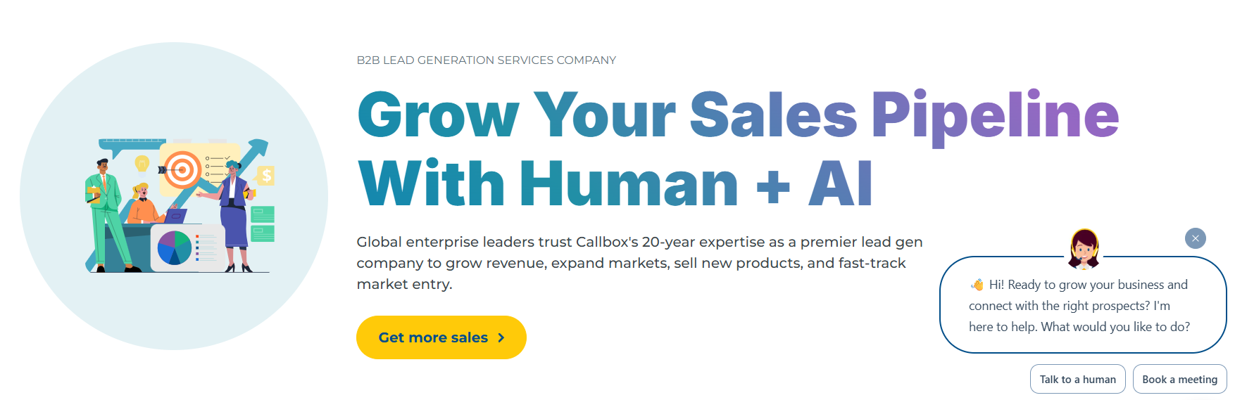The width and height of the screenshot is (1235, 400).
Task: Click the chat greeting message bubble
Action: [1082, 306]
